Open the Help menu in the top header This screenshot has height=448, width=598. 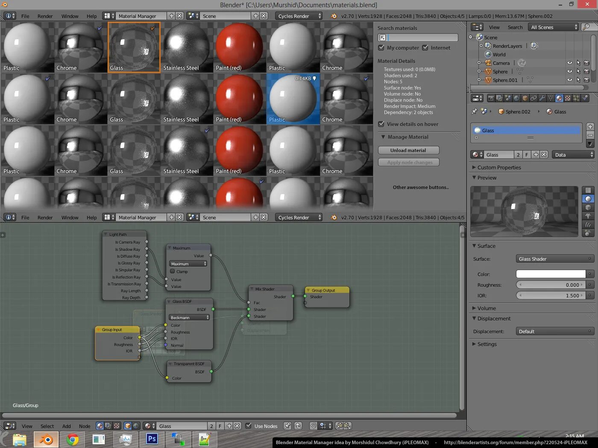(x=91, y=16)
